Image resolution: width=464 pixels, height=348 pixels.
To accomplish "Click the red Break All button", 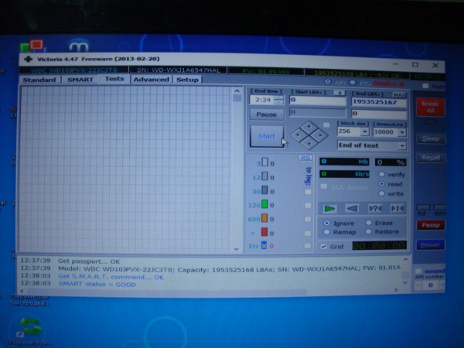I will click(430, 107).
